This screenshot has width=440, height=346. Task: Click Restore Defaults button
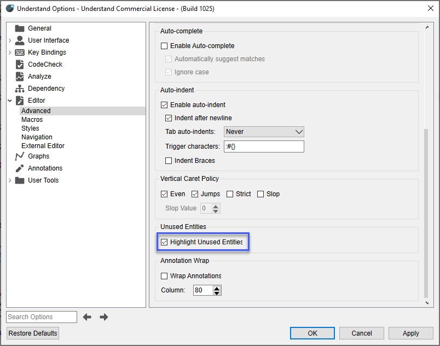(x=33, y=333)
